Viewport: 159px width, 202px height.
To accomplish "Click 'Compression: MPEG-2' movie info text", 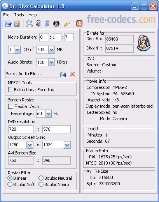I will click(107, 87).
